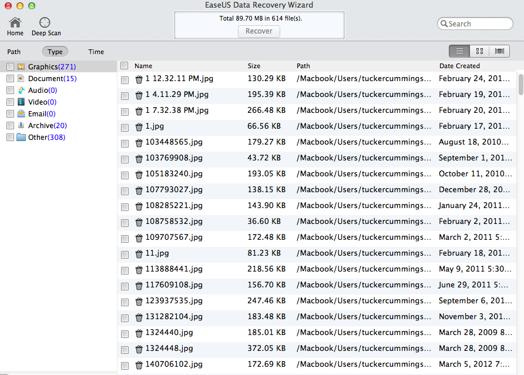The width and height of the screenshot is (524, 375).
Task: Click trash icon beside 11.jpg
Action: coord(139,254)
